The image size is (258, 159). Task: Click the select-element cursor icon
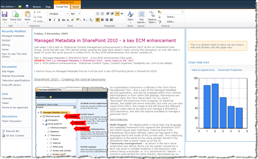tap(159, 17)
